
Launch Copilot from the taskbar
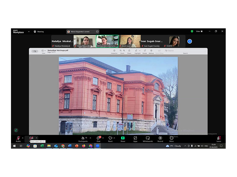pos(28,146)
